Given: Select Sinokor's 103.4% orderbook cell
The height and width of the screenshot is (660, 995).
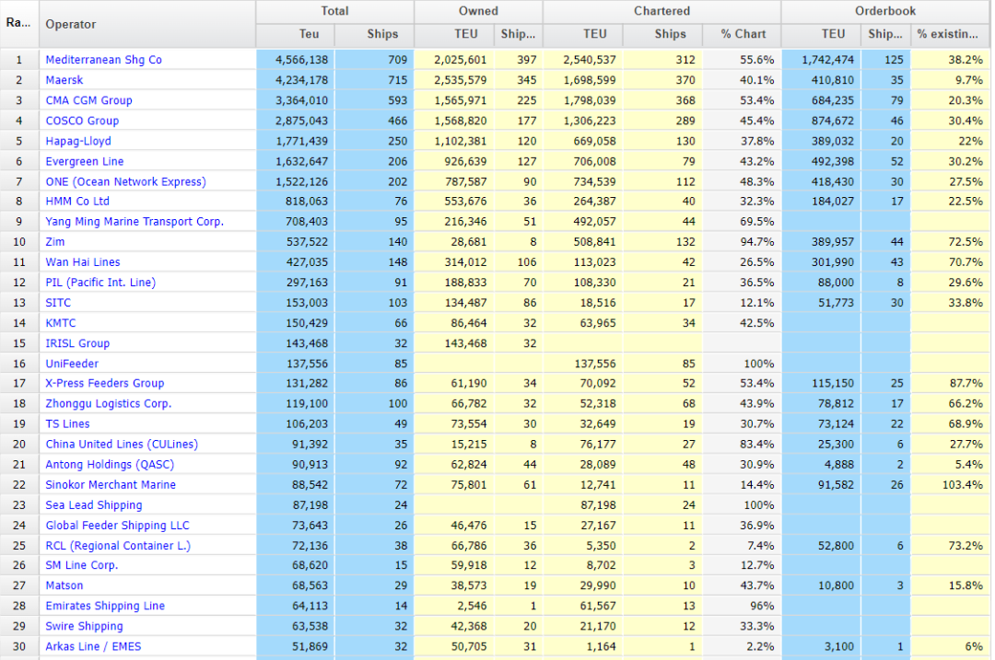Looking at the screenshot, I should pos(950,484).
